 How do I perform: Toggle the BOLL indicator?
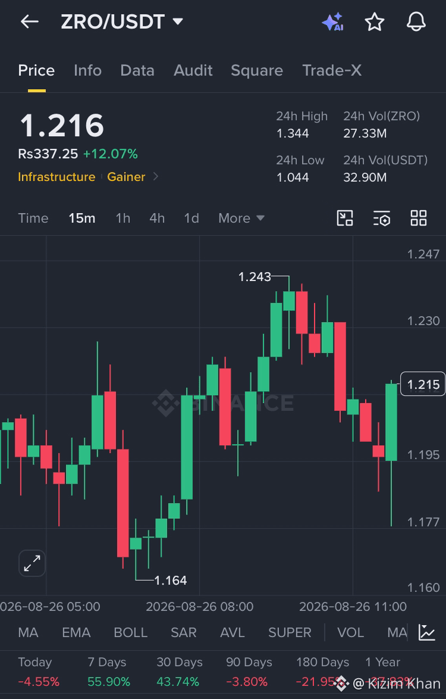click(x=130, y=632)
